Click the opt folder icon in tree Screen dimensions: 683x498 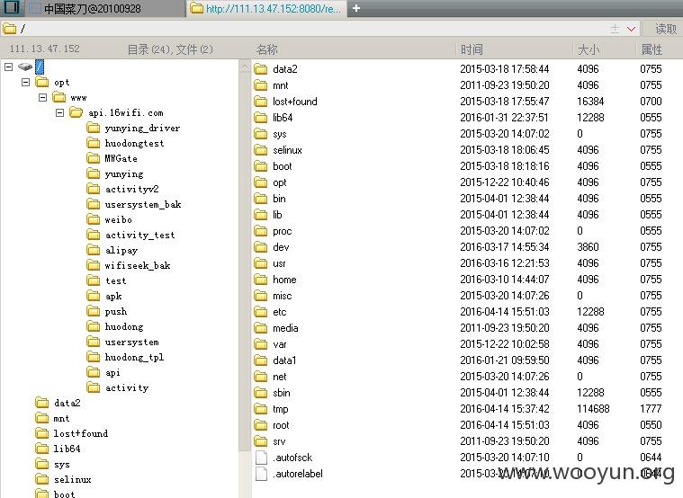click(x=41, y=82)
